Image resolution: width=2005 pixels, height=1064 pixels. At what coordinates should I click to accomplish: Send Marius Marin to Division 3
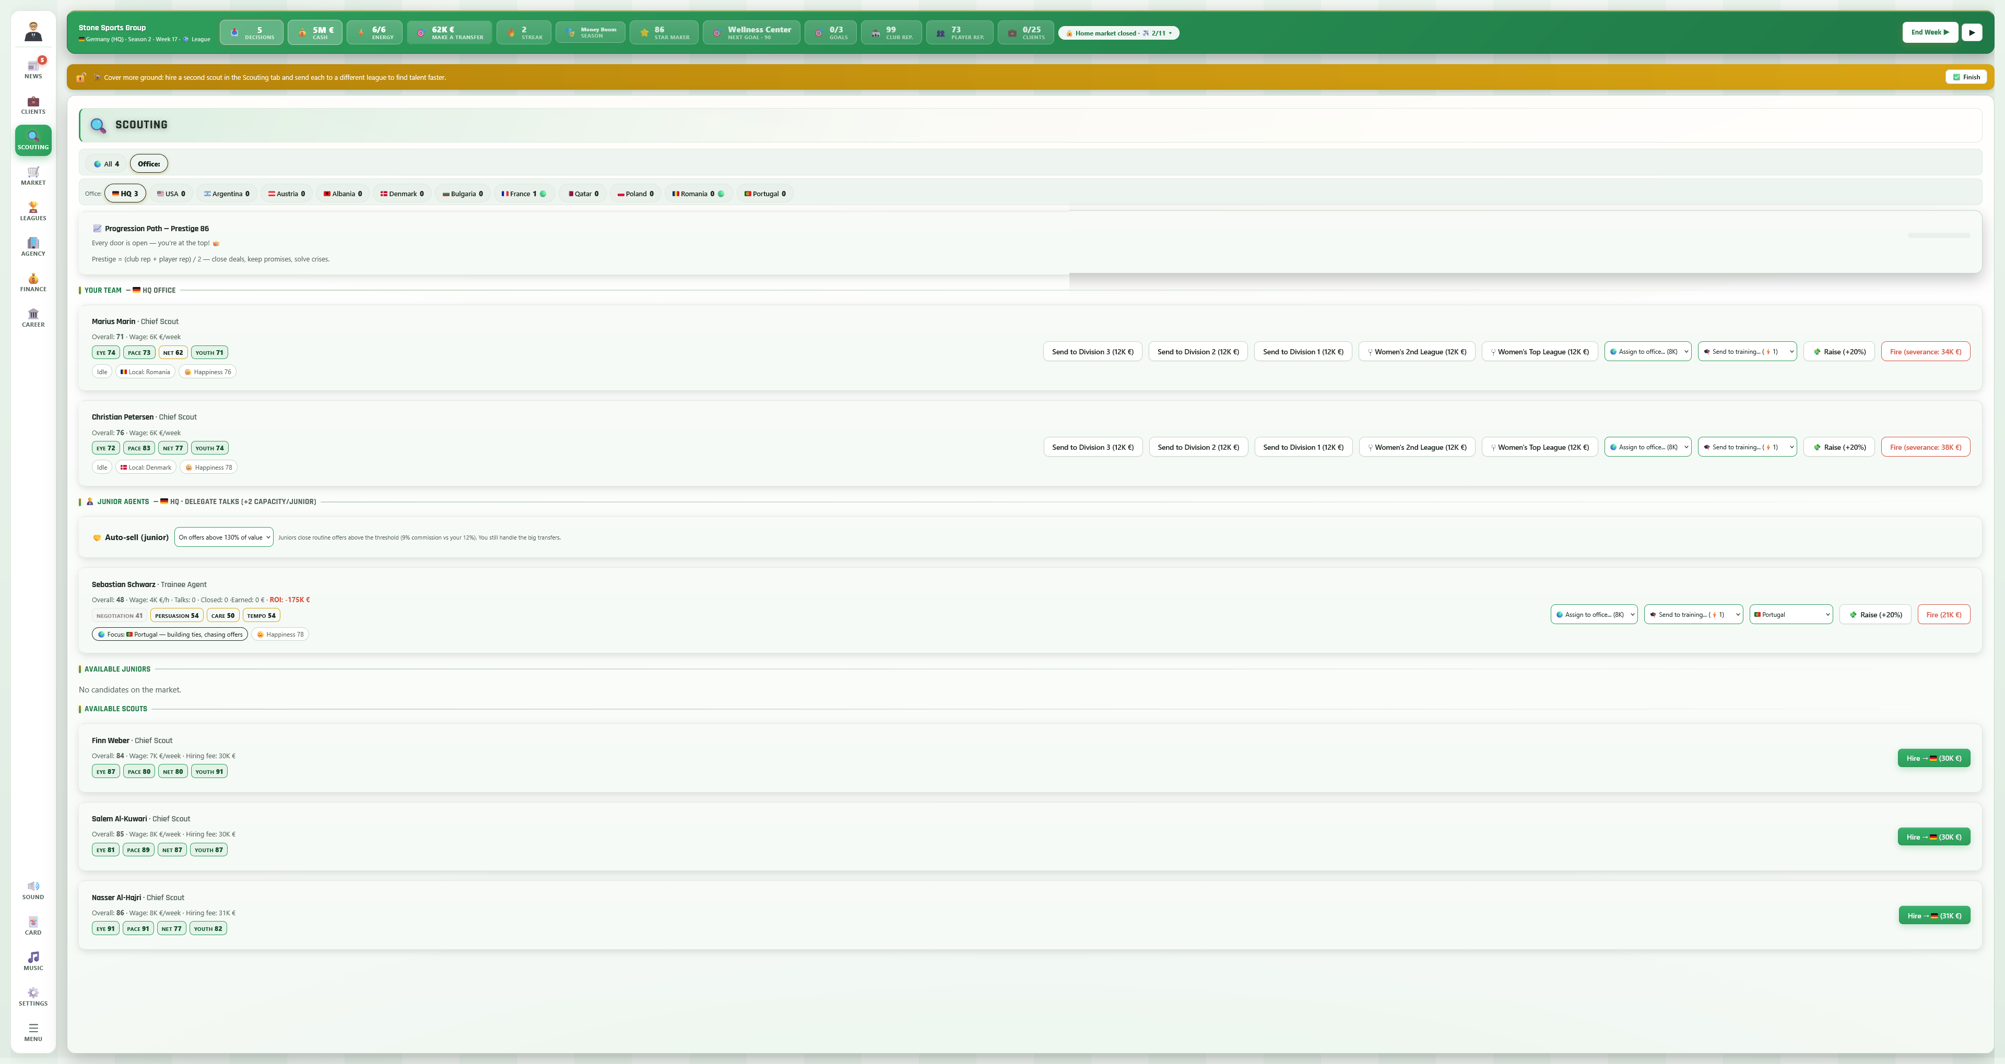(x=1093, y=352)
